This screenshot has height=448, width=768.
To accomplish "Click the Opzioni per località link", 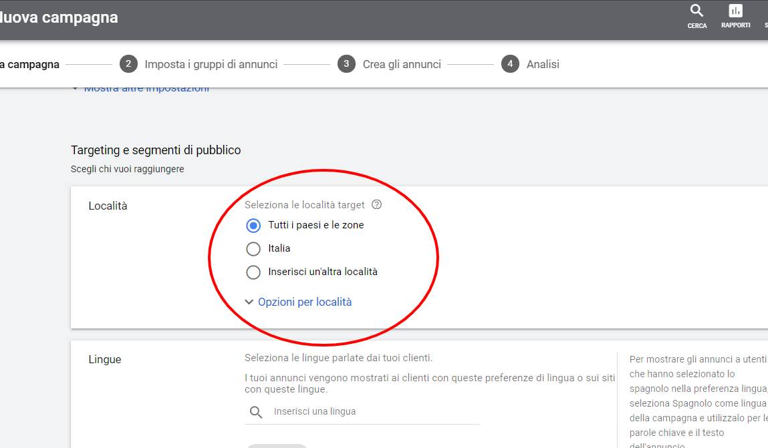I will pyautogui.click(x=305, y=302).
